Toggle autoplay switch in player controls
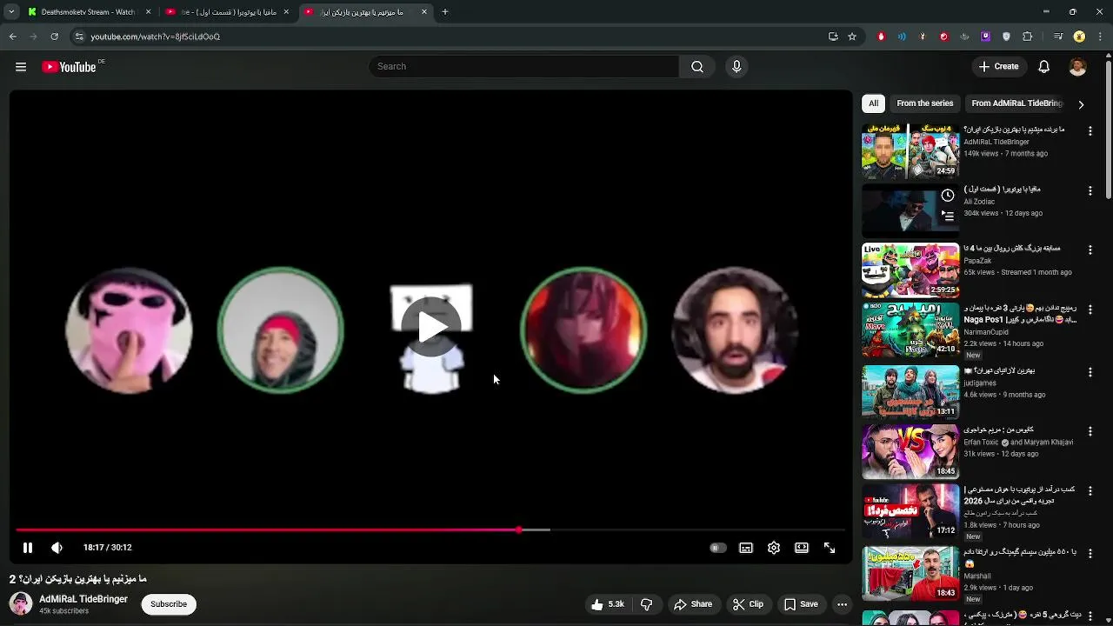Image resolution: width=1113 pixels, height=626 pixels. click(x=717, y=548)
